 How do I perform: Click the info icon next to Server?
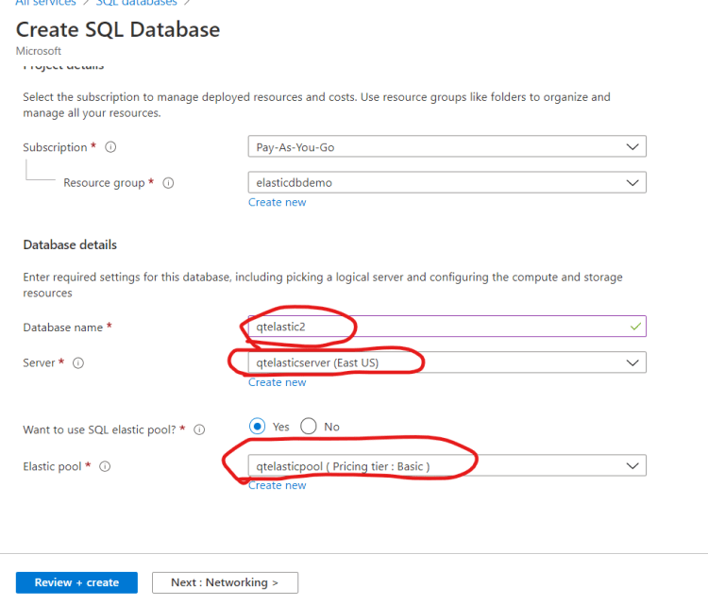coord(78,363)
